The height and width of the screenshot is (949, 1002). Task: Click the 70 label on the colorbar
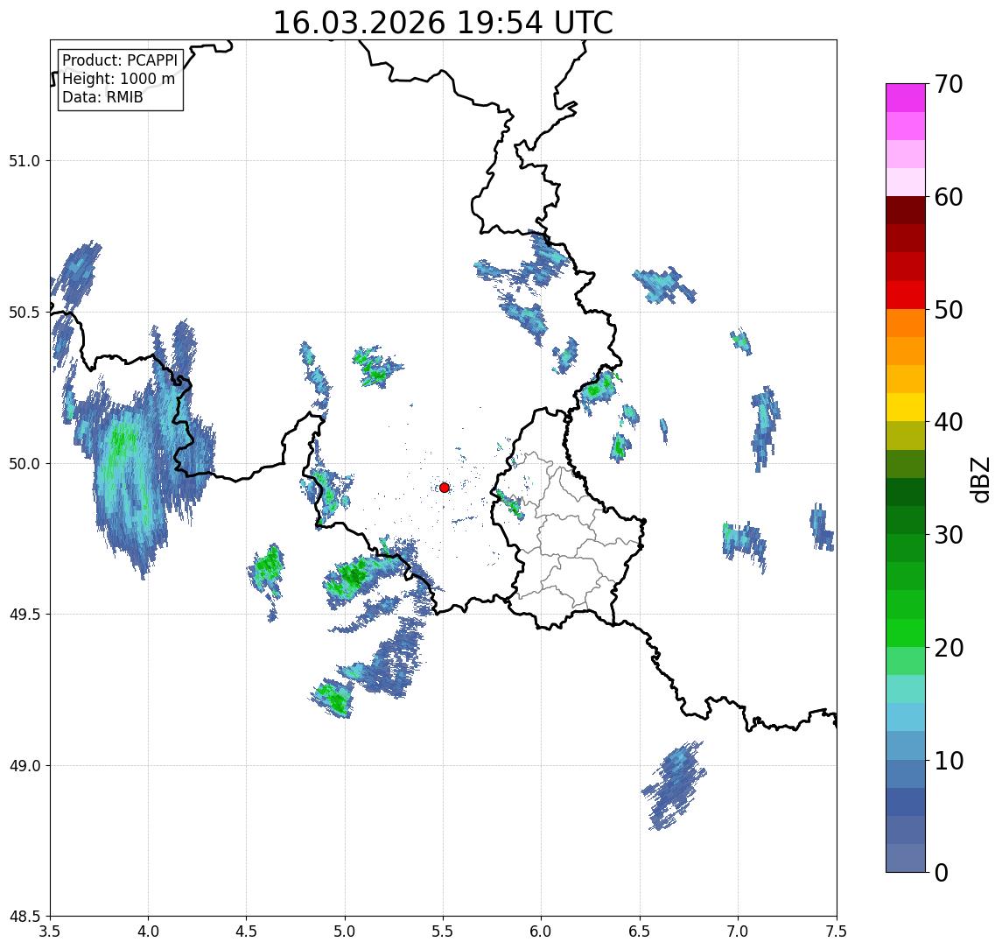click(949, 84)
